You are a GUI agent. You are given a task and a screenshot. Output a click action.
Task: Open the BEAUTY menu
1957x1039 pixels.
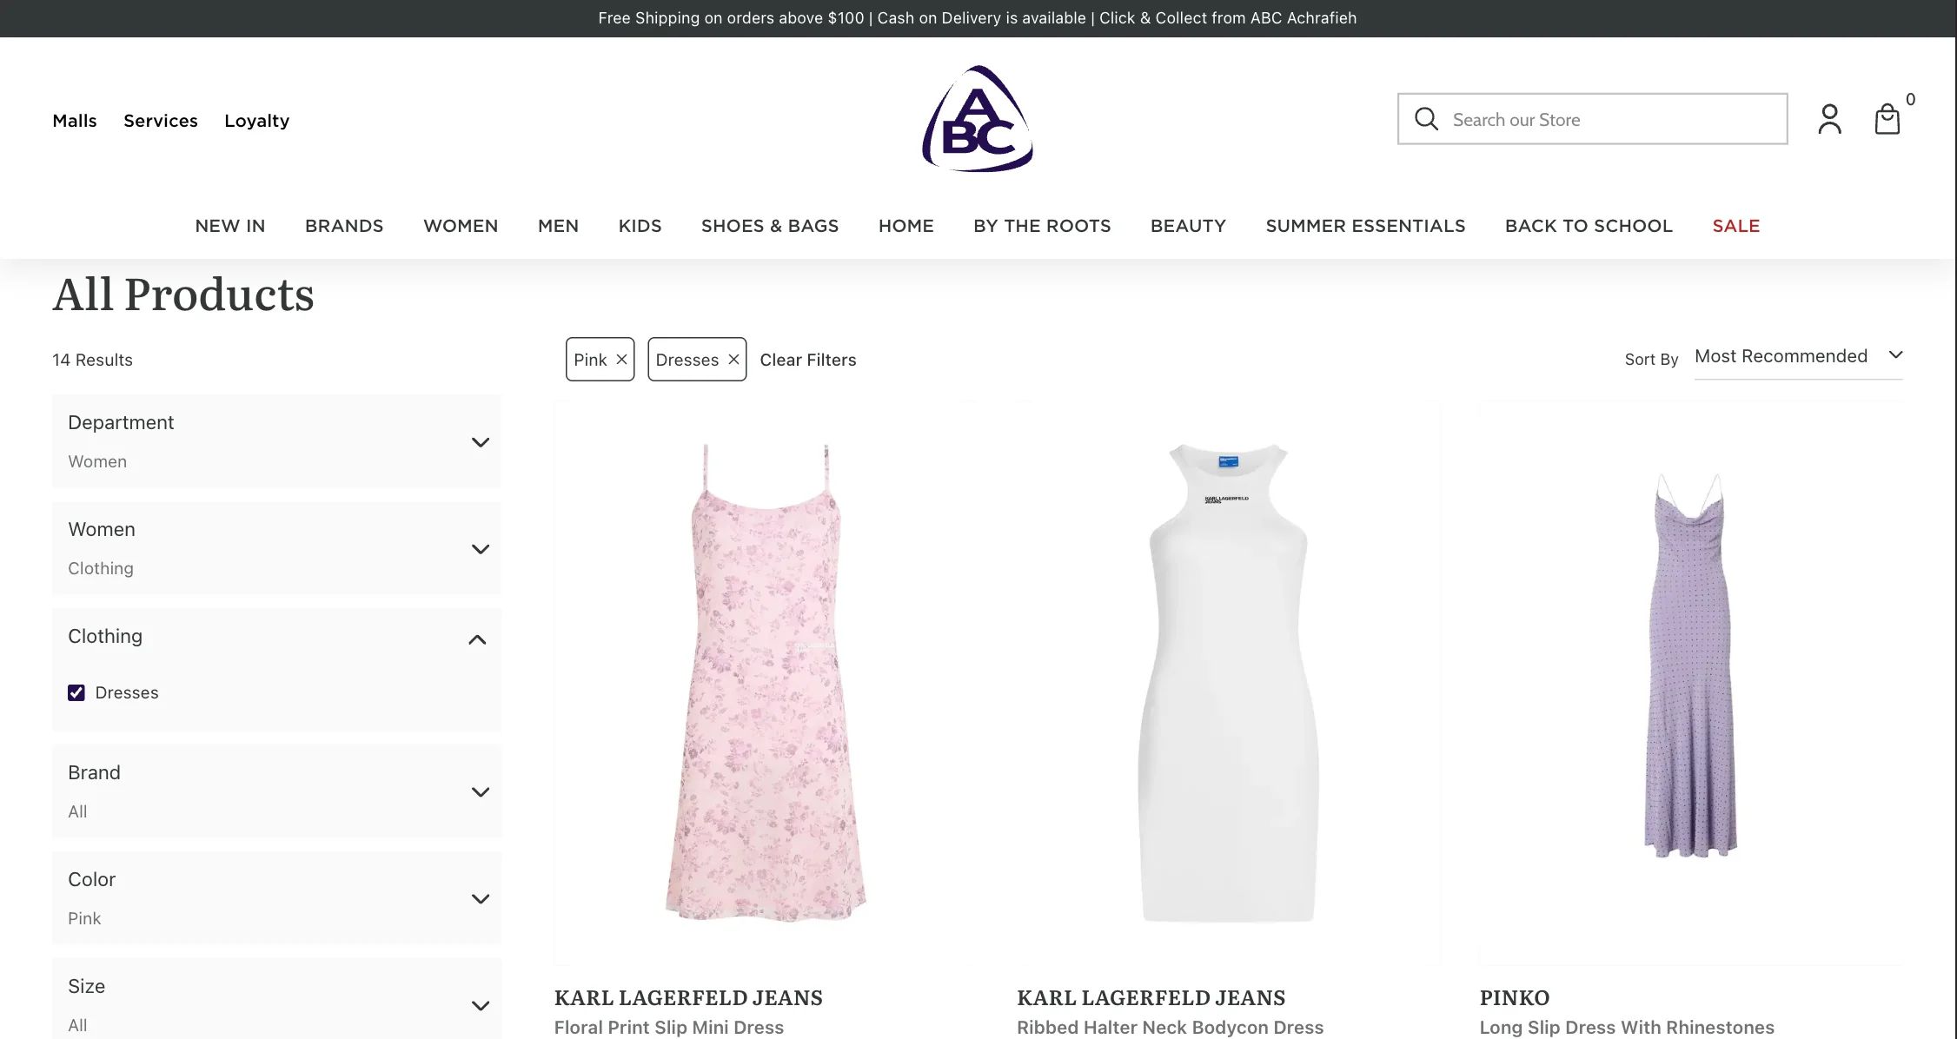pyautogui.click(x=1188, y=226)
